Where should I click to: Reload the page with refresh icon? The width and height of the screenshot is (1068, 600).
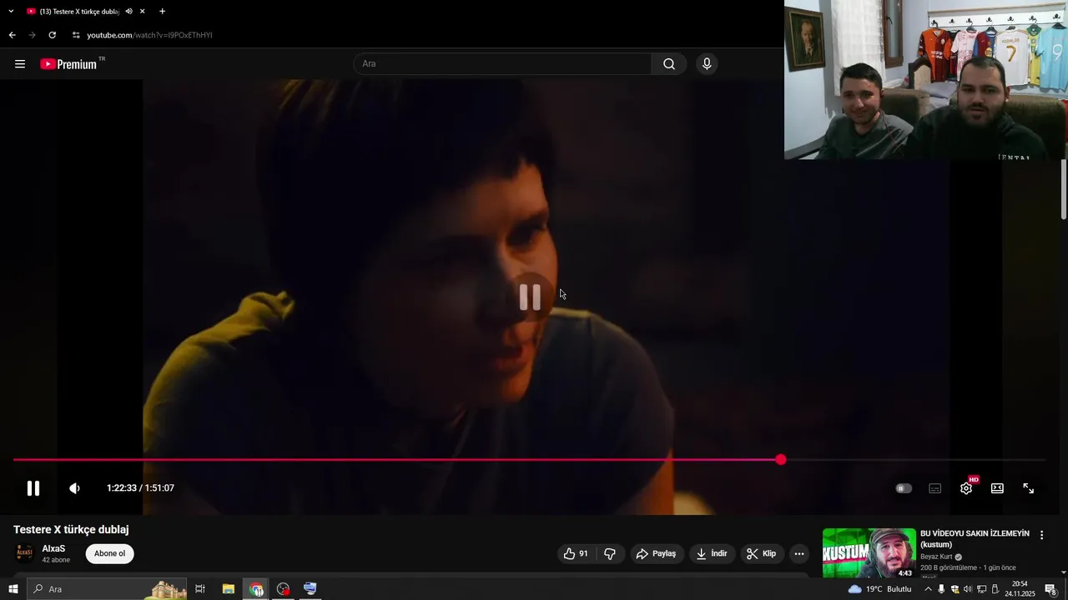click(x=52, y=35)
